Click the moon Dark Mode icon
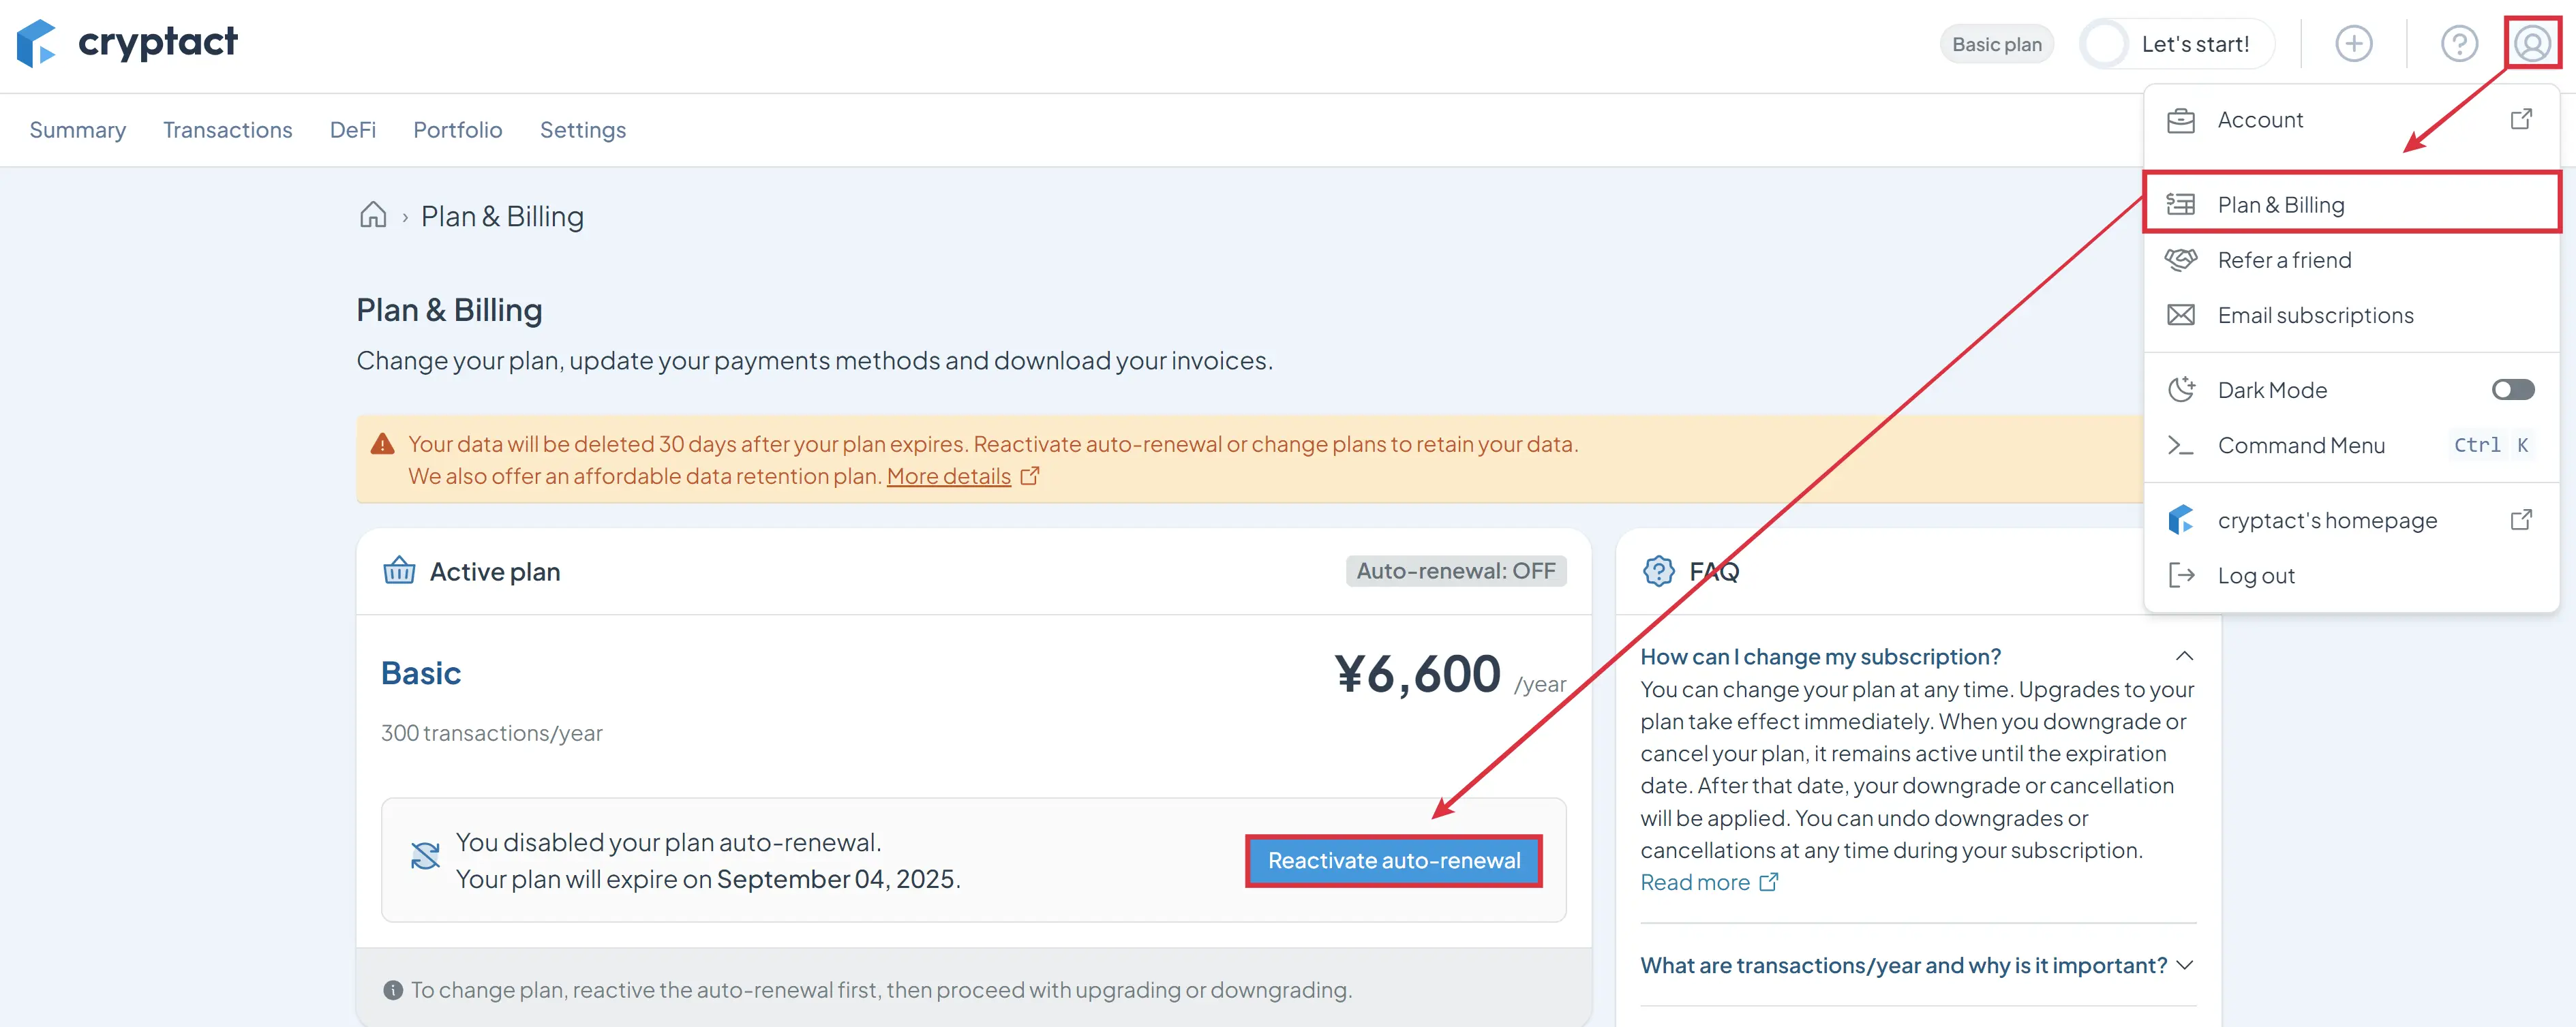The image size is (2576, 1027). pos(2181,389)
